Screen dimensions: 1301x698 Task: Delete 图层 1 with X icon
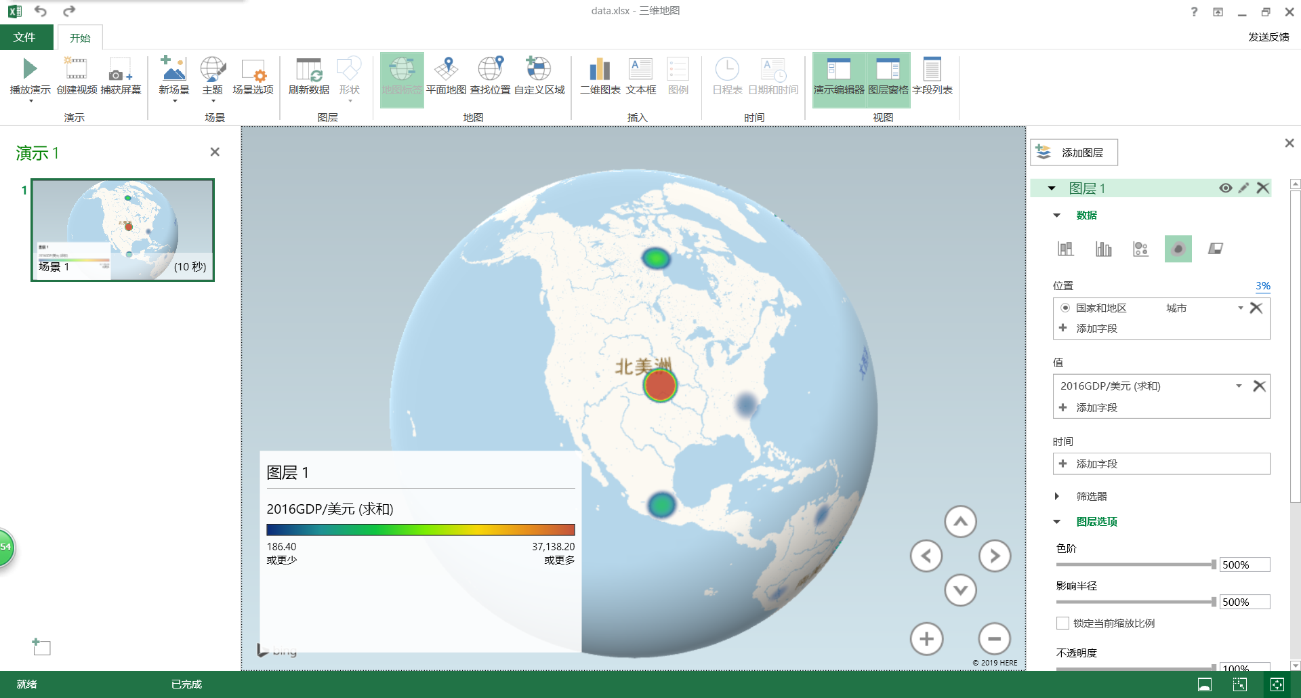coord(1263,188)
